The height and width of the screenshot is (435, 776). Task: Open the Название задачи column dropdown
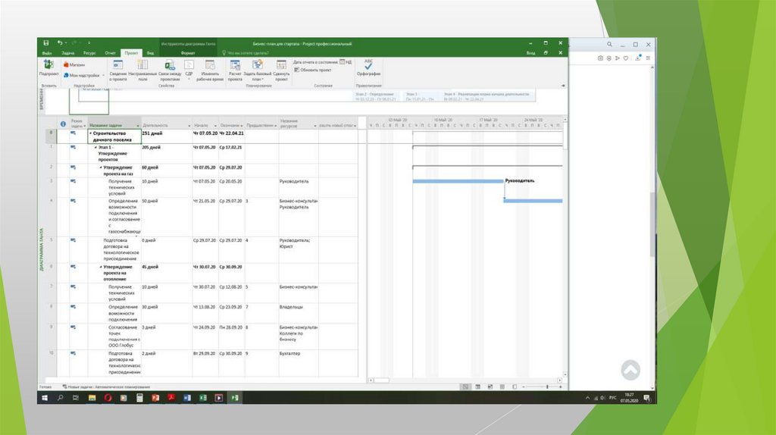click(x=138, y=125)
